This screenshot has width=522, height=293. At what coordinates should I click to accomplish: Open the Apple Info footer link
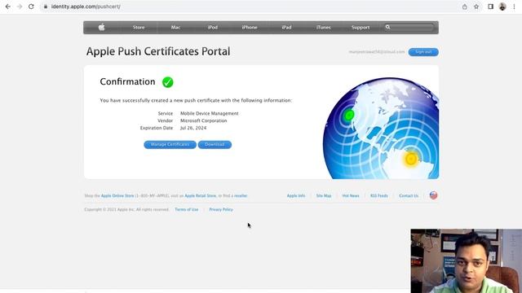click(295, 195)
